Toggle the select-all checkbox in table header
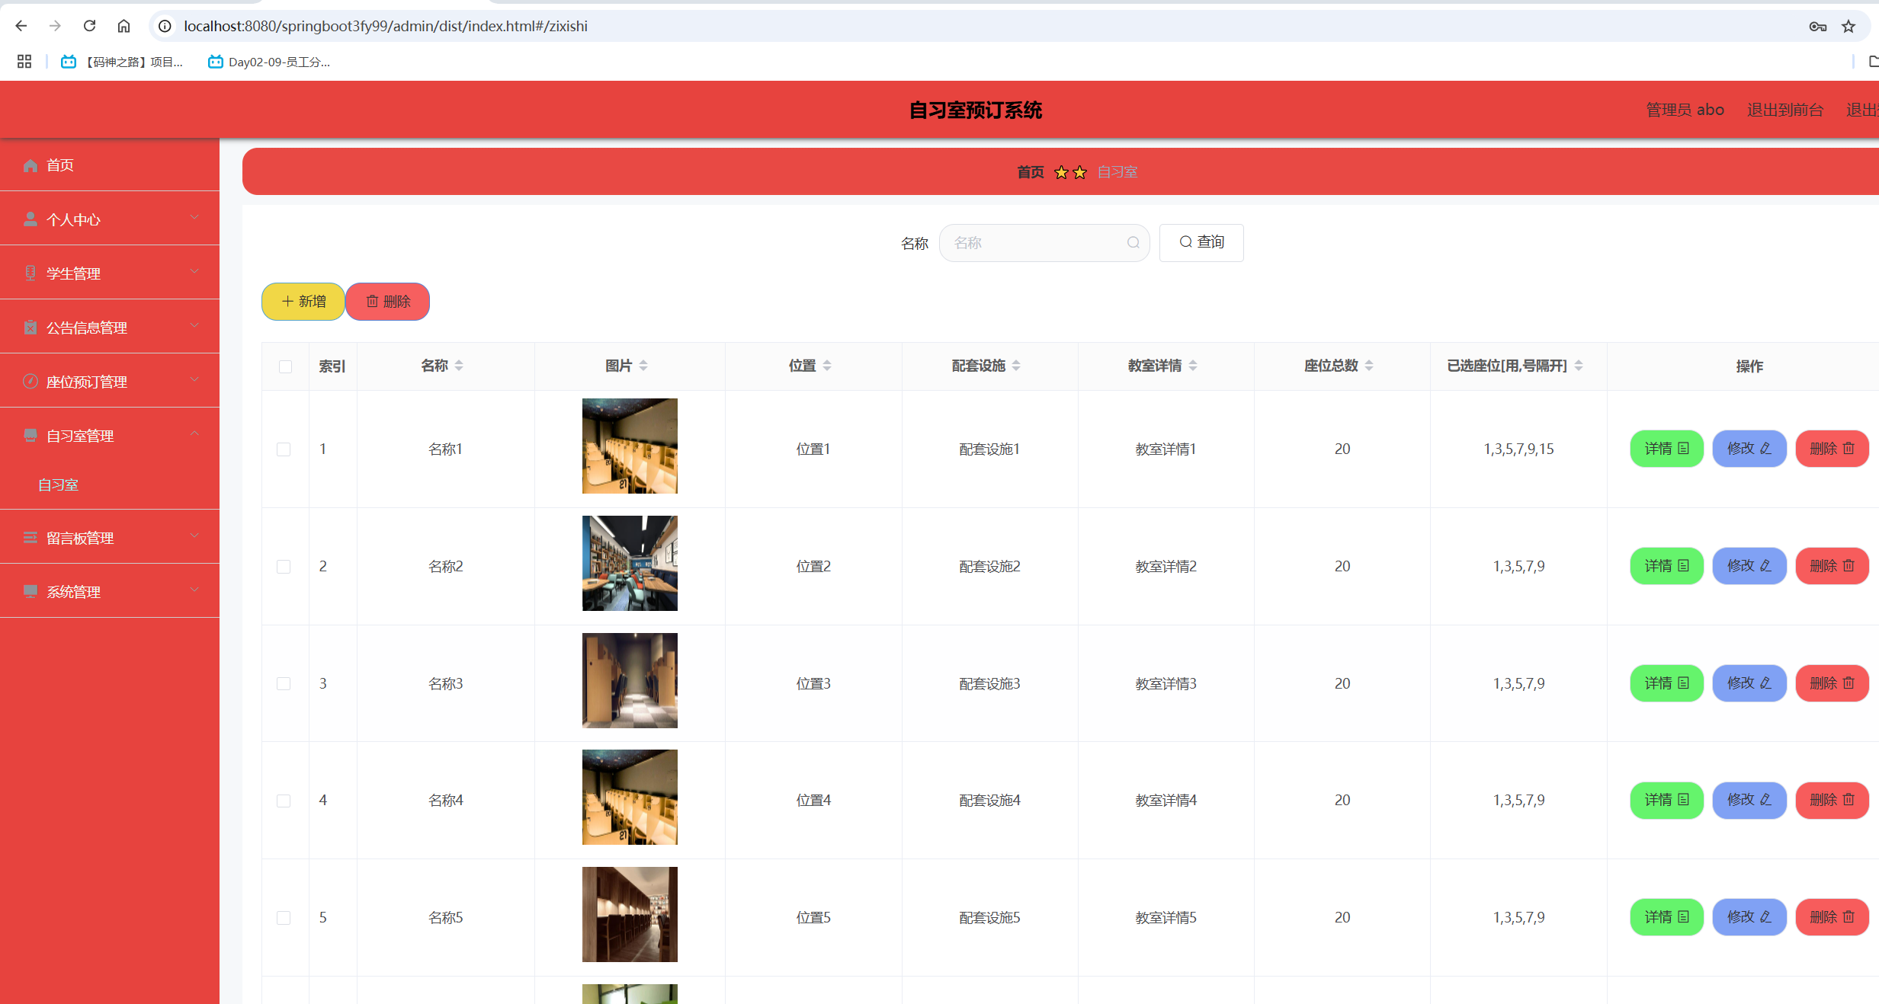The width and height of the screenshot is (1879, 1004). coord(286,366)
